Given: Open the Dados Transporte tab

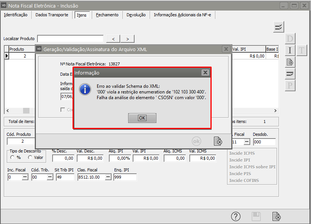Looking at the screenshot, I should pos(52,15).
